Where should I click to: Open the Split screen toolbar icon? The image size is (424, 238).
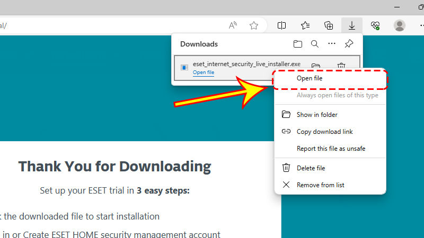point(281,25)
